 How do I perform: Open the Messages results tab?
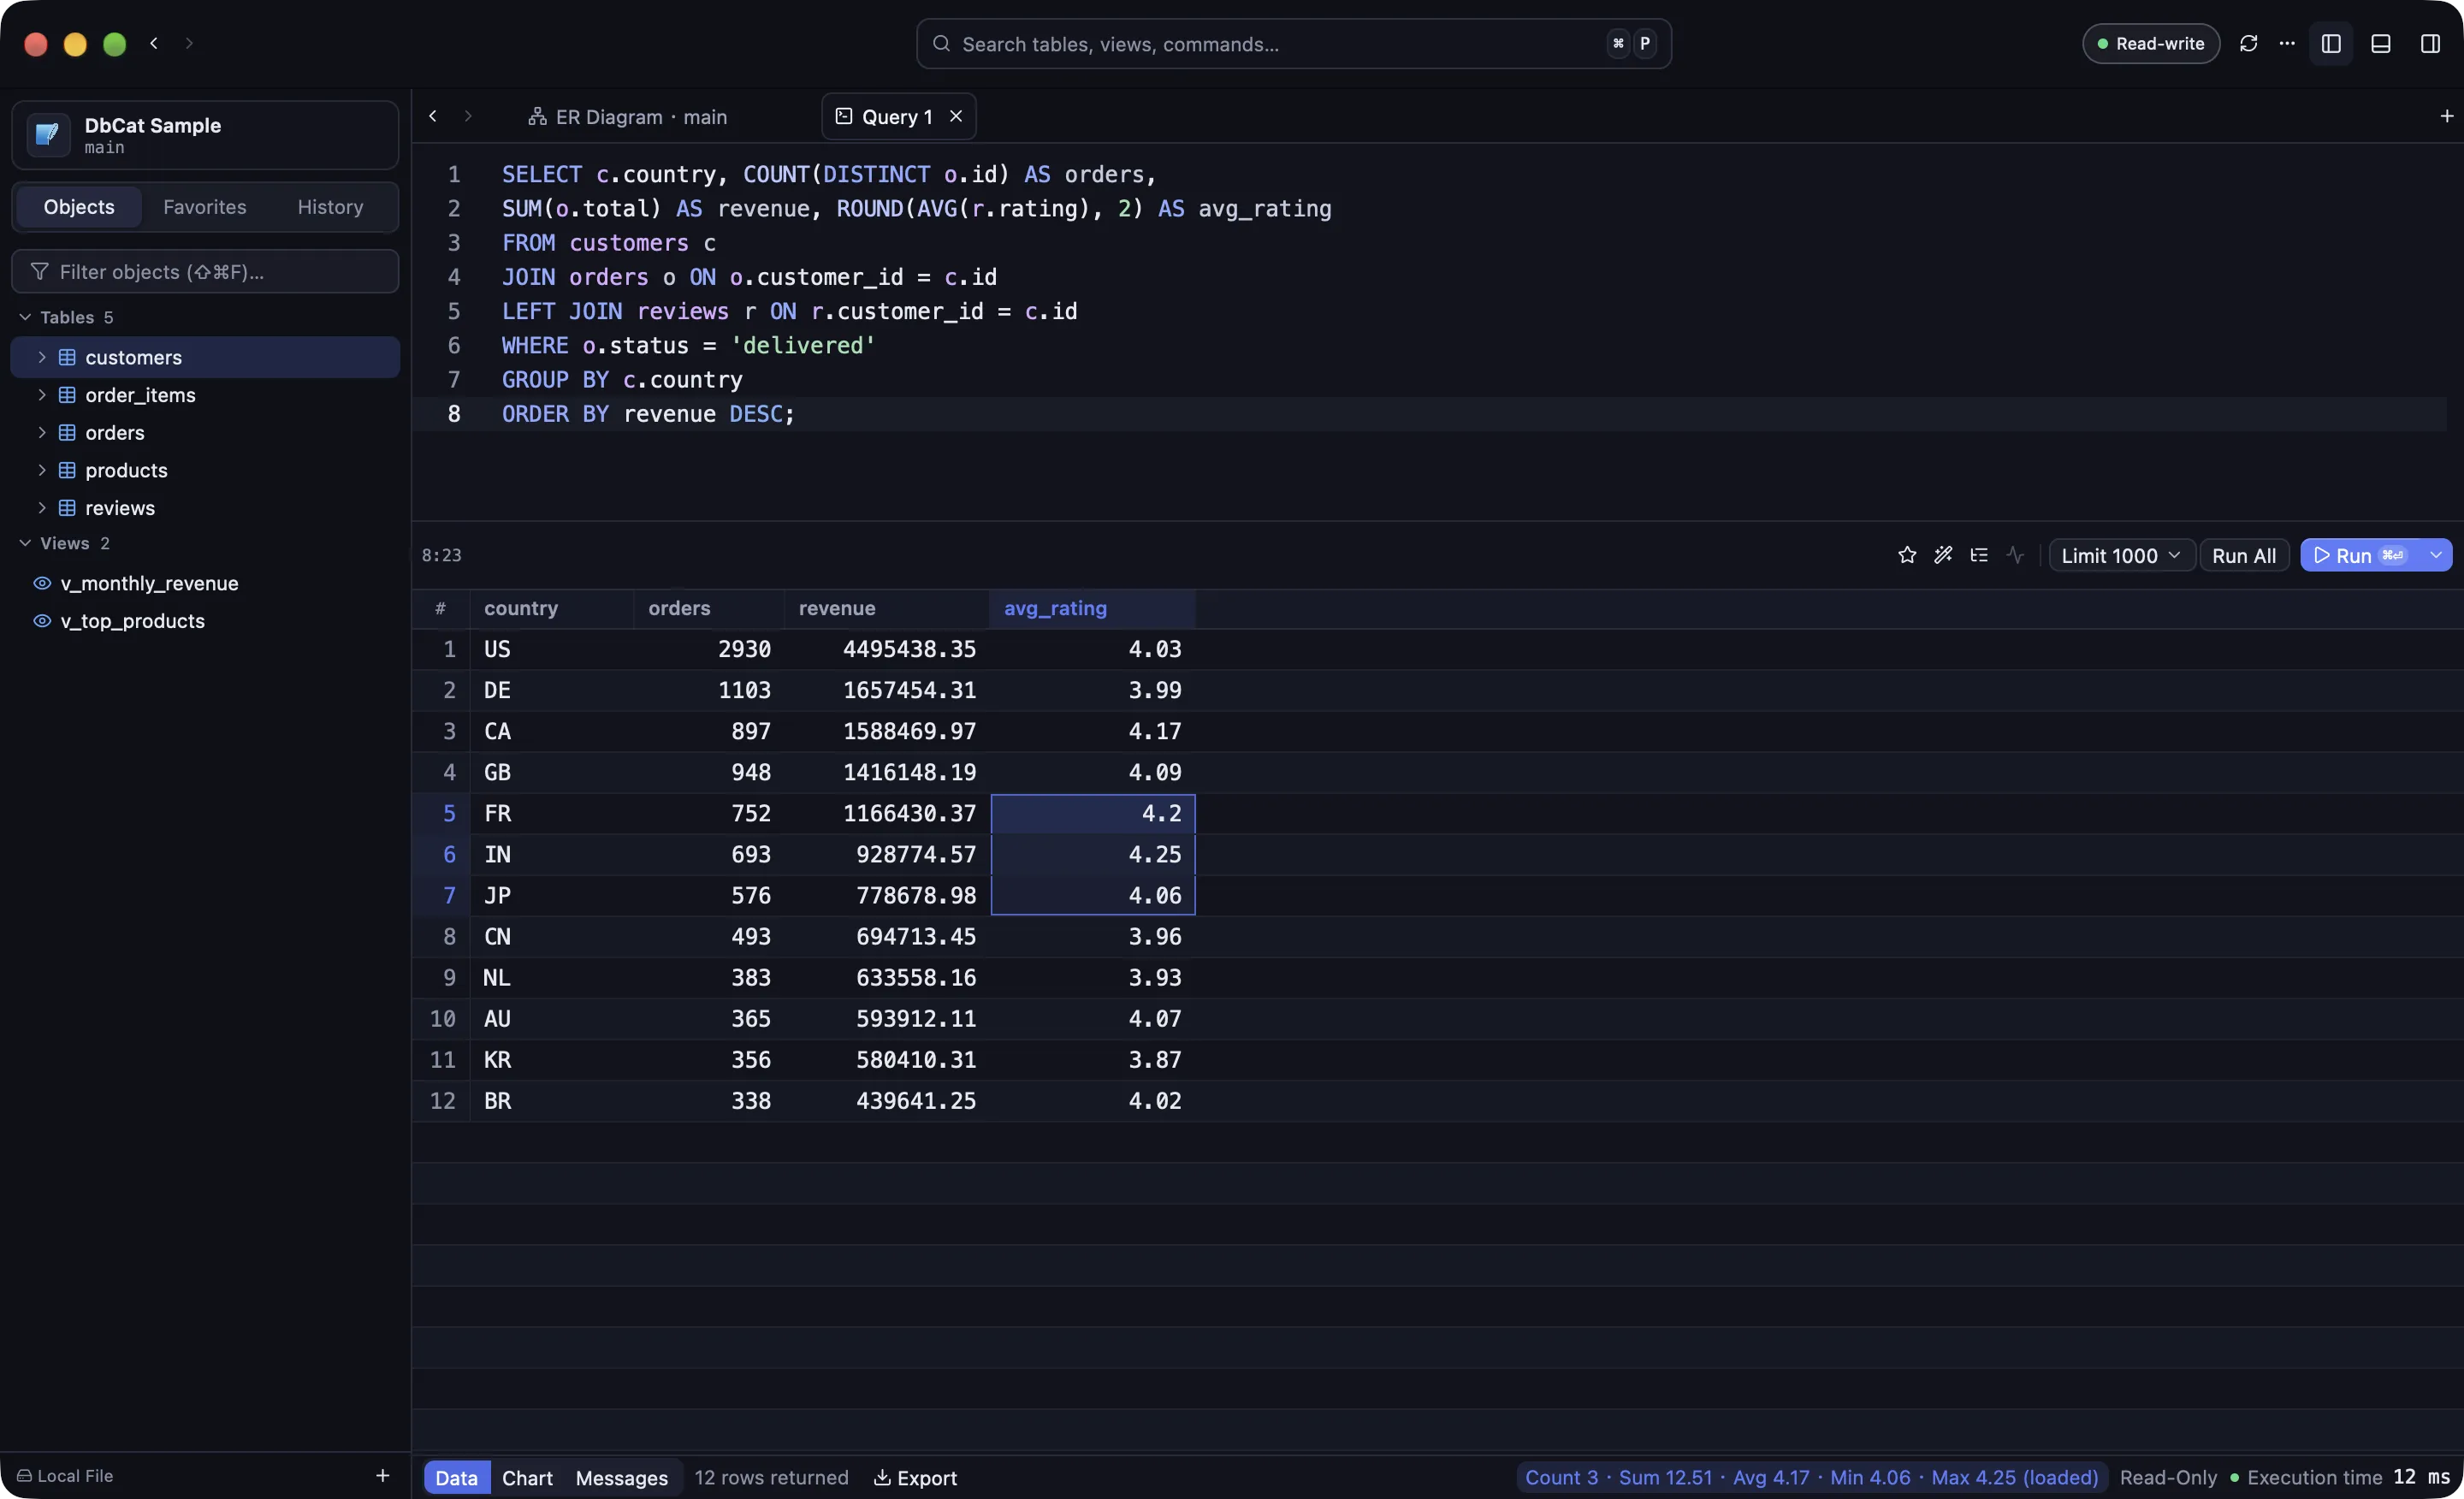click(x=621, y=1477)
